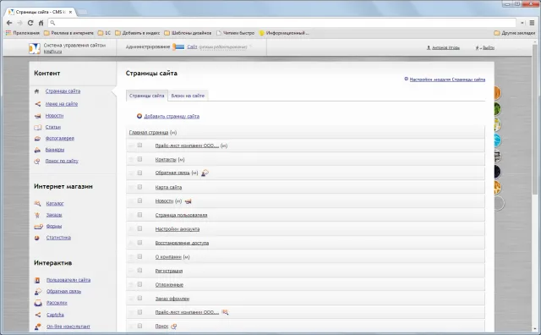541x335 pixels.
Task: Open the Реклама в интернете bookmark folder
Action: (68, 33)
